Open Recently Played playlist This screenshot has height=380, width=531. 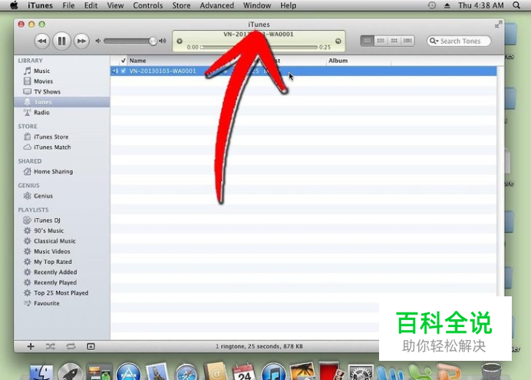pos(55,283)
